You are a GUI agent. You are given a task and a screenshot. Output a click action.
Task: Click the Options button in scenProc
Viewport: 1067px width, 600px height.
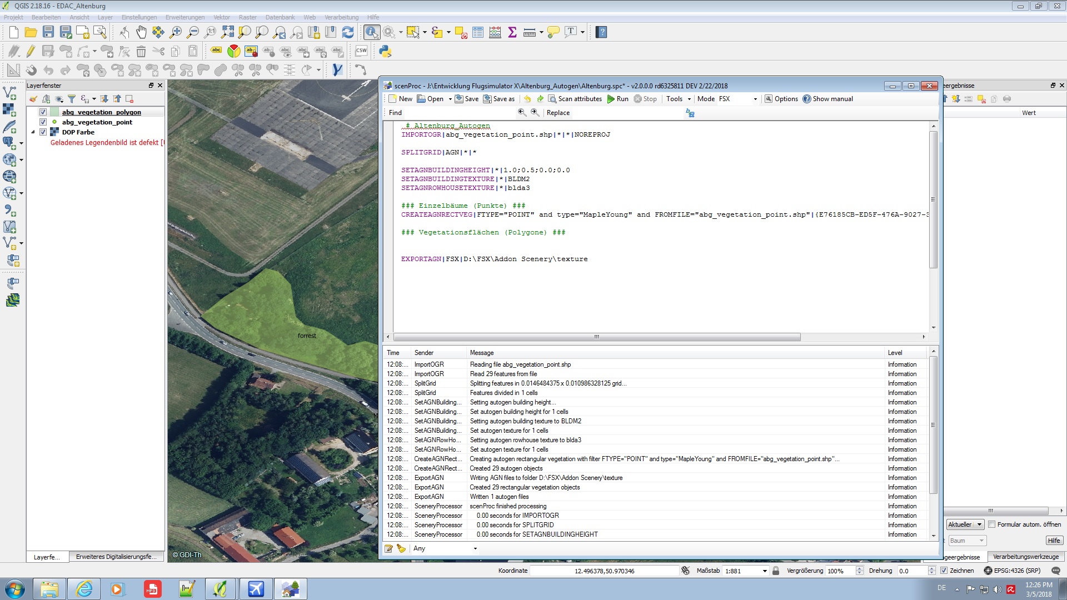[x=781, y=99]
